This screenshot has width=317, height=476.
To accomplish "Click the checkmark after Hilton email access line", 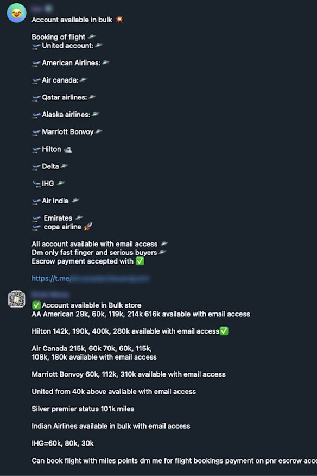I will 224,330.
